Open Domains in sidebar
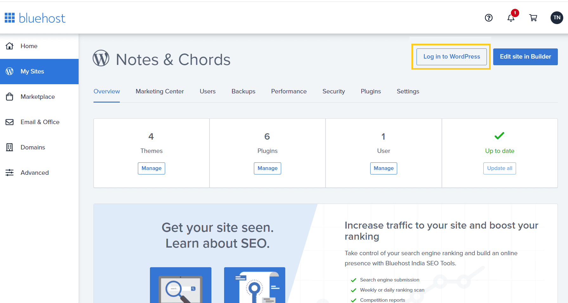This screenshot has width=568, height=303. point(39,147)
